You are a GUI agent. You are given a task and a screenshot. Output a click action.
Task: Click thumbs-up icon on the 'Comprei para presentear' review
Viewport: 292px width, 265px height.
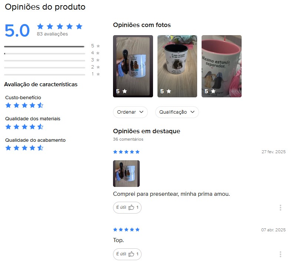131,207
